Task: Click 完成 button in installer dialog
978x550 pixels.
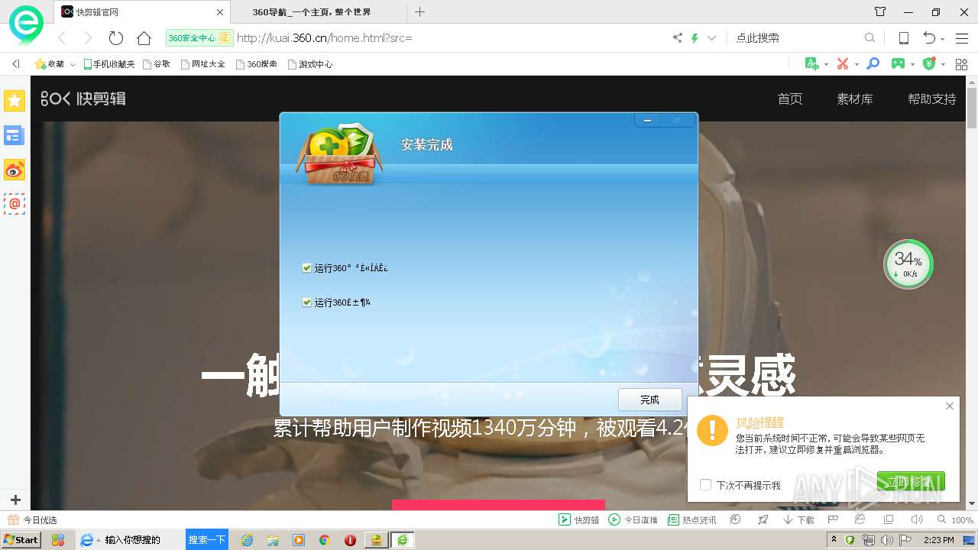Action: (649, 400)
